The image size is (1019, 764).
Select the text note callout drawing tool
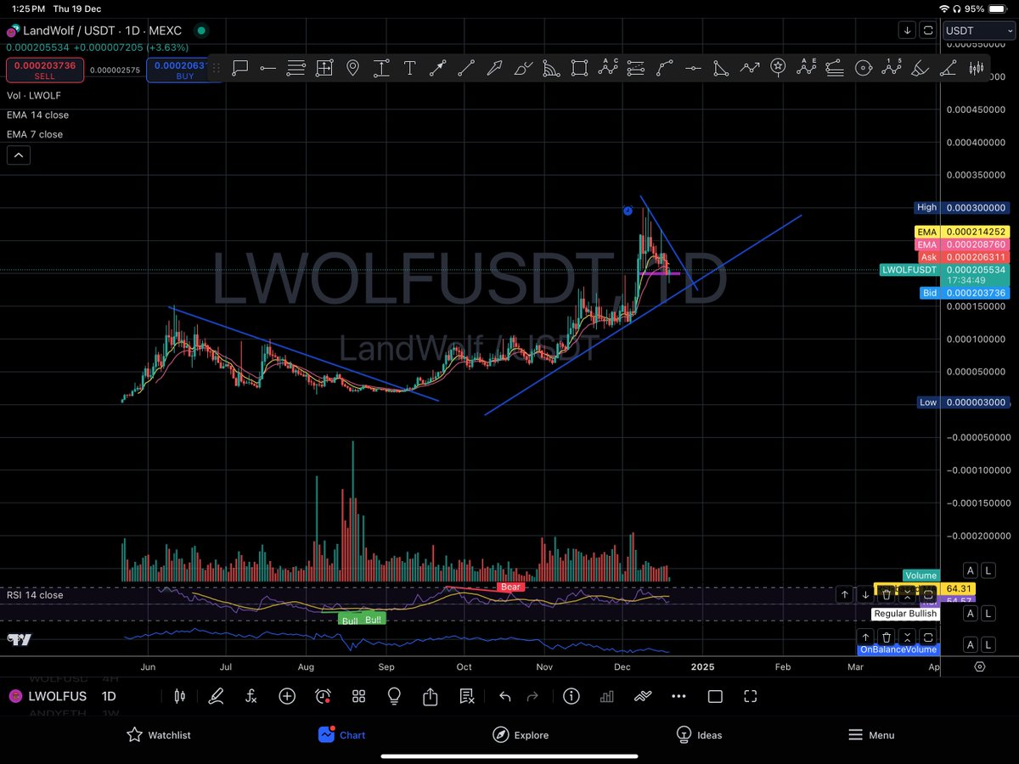(x=240, y=68)
